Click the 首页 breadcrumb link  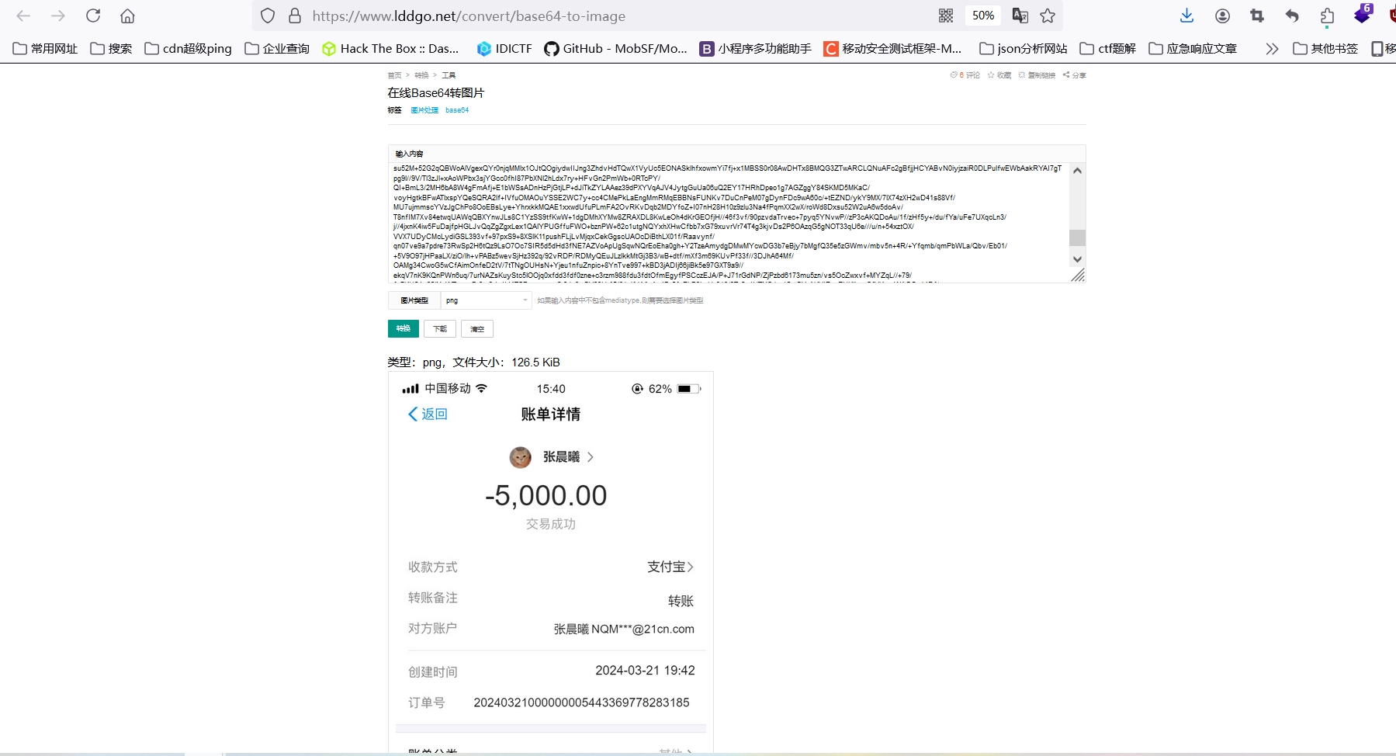394,75
